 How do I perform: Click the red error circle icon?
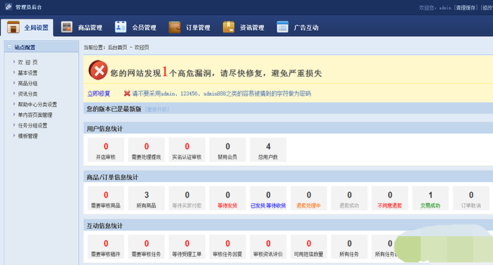pos(98,70)
